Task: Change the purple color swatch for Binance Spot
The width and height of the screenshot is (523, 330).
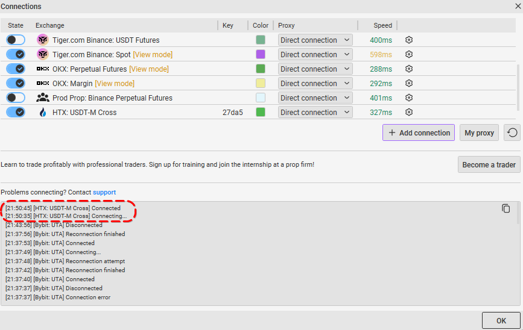Action: (x=261, y=54)
